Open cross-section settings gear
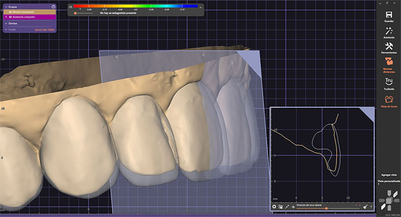The width and height of the screenshot is (401, 217). pos(274,206)
